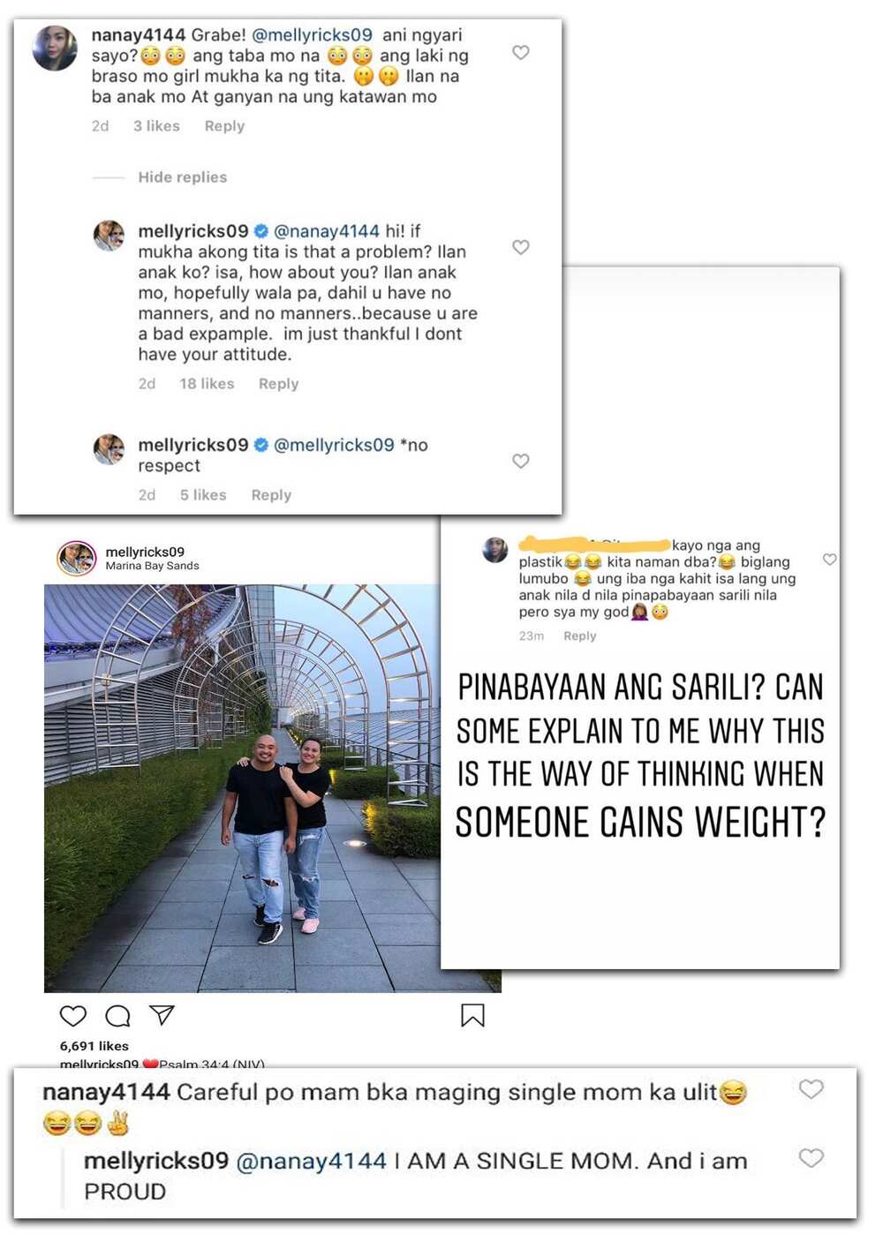View the 6,691 likes list
The width and height of the screenshot is (883, 1249).
click(x=94, y=1046)
